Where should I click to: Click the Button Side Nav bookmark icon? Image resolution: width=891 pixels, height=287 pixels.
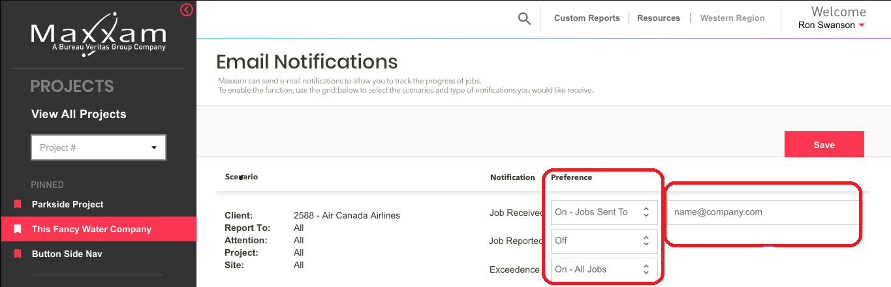[x=18, y=254]
